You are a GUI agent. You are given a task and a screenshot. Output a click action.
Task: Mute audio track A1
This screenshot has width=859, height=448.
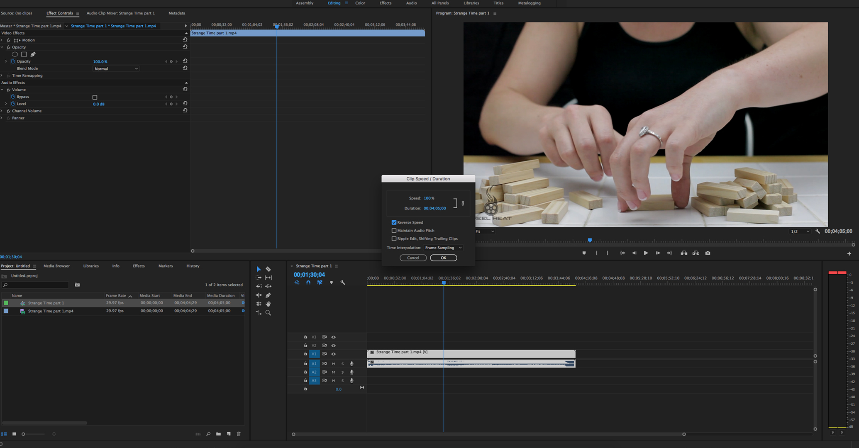pos(333,364)
